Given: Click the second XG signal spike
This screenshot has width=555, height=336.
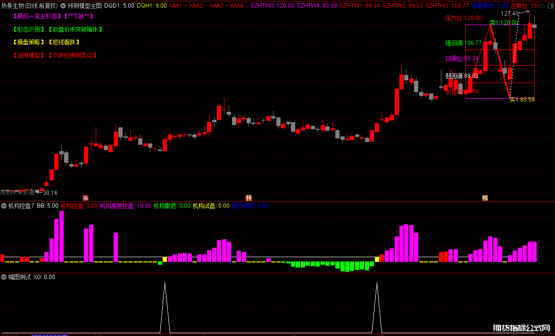Looking at the screenshot, I should pyautogui.click(x=377, y=307).
